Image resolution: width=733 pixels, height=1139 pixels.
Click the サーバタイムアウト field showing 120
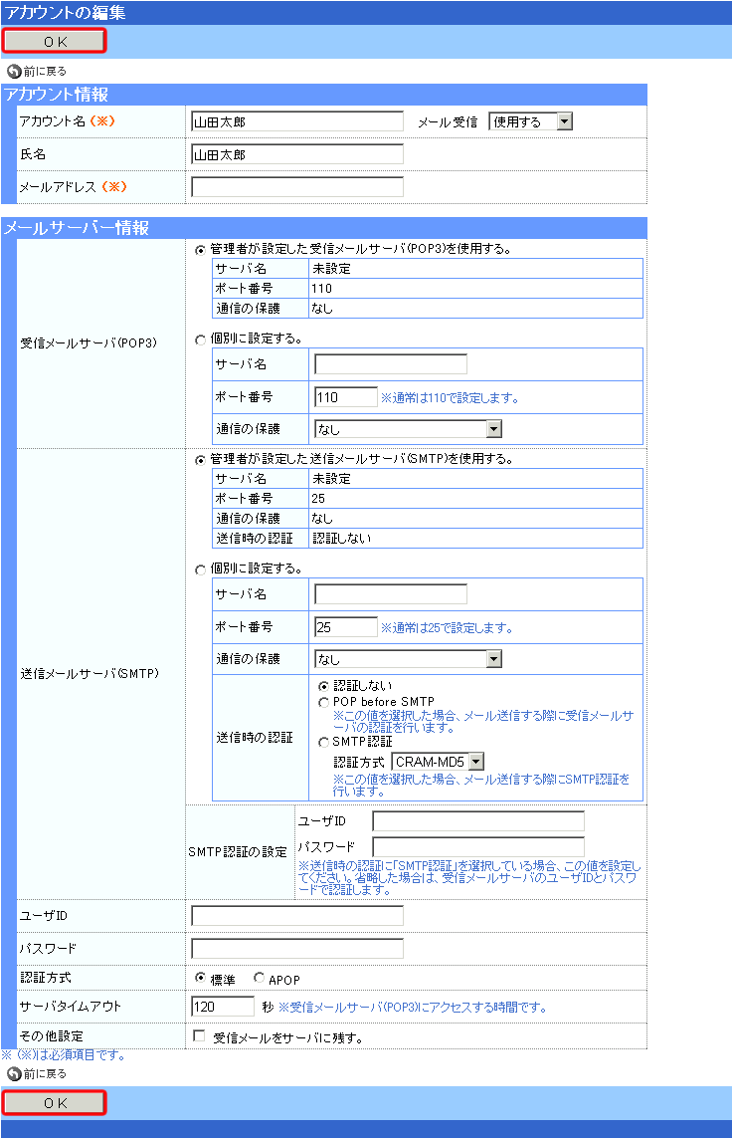pos(223,1006)
